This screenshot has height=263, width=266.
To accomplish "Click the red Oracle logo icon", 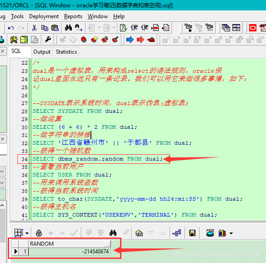I will [253, 28].
